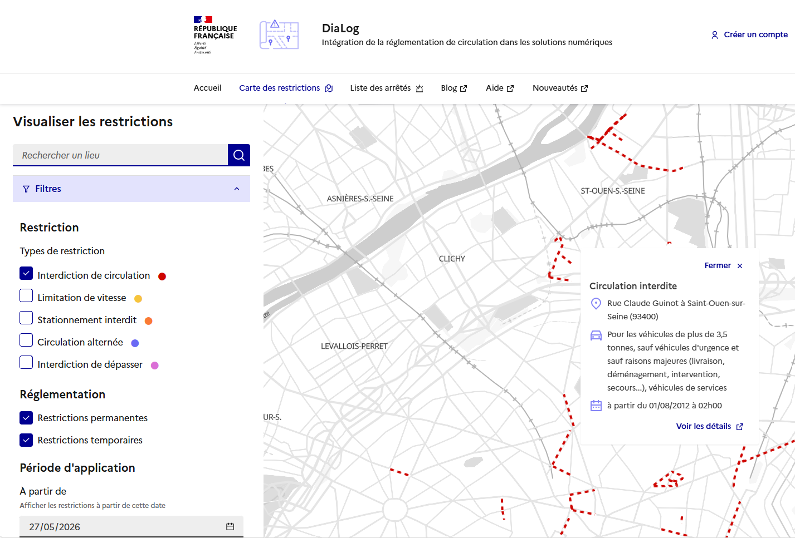Open the Accueil menu item
Screen dimensions: 795x538
click(x=207, y=88)
